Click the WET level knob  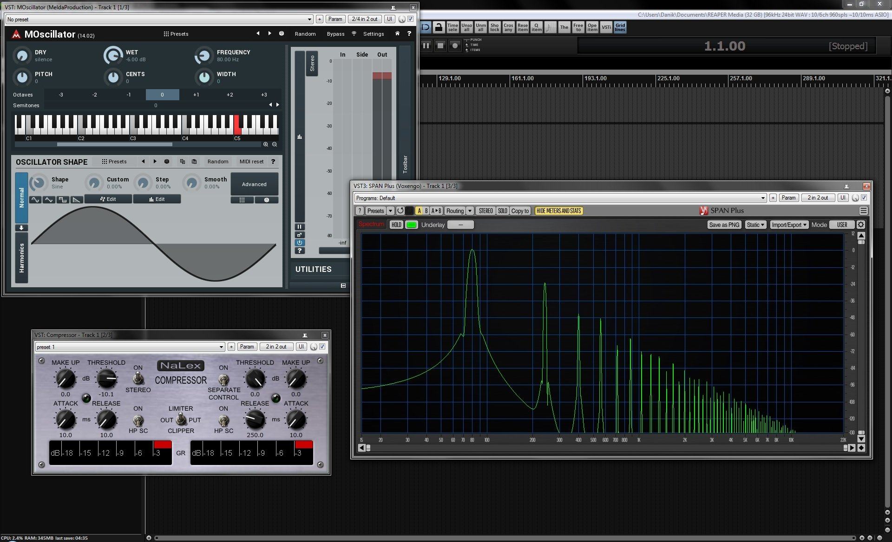tap(113, 56)
